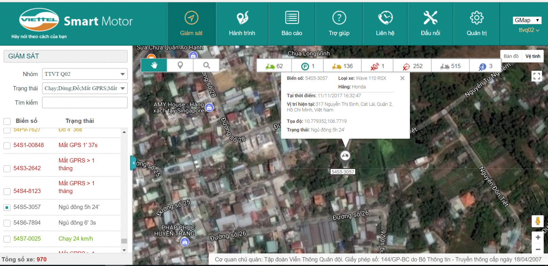Select vehicle 54S7-0025 in the list
The width and height of the screenshot is (548, 266).
pos(27,239)
